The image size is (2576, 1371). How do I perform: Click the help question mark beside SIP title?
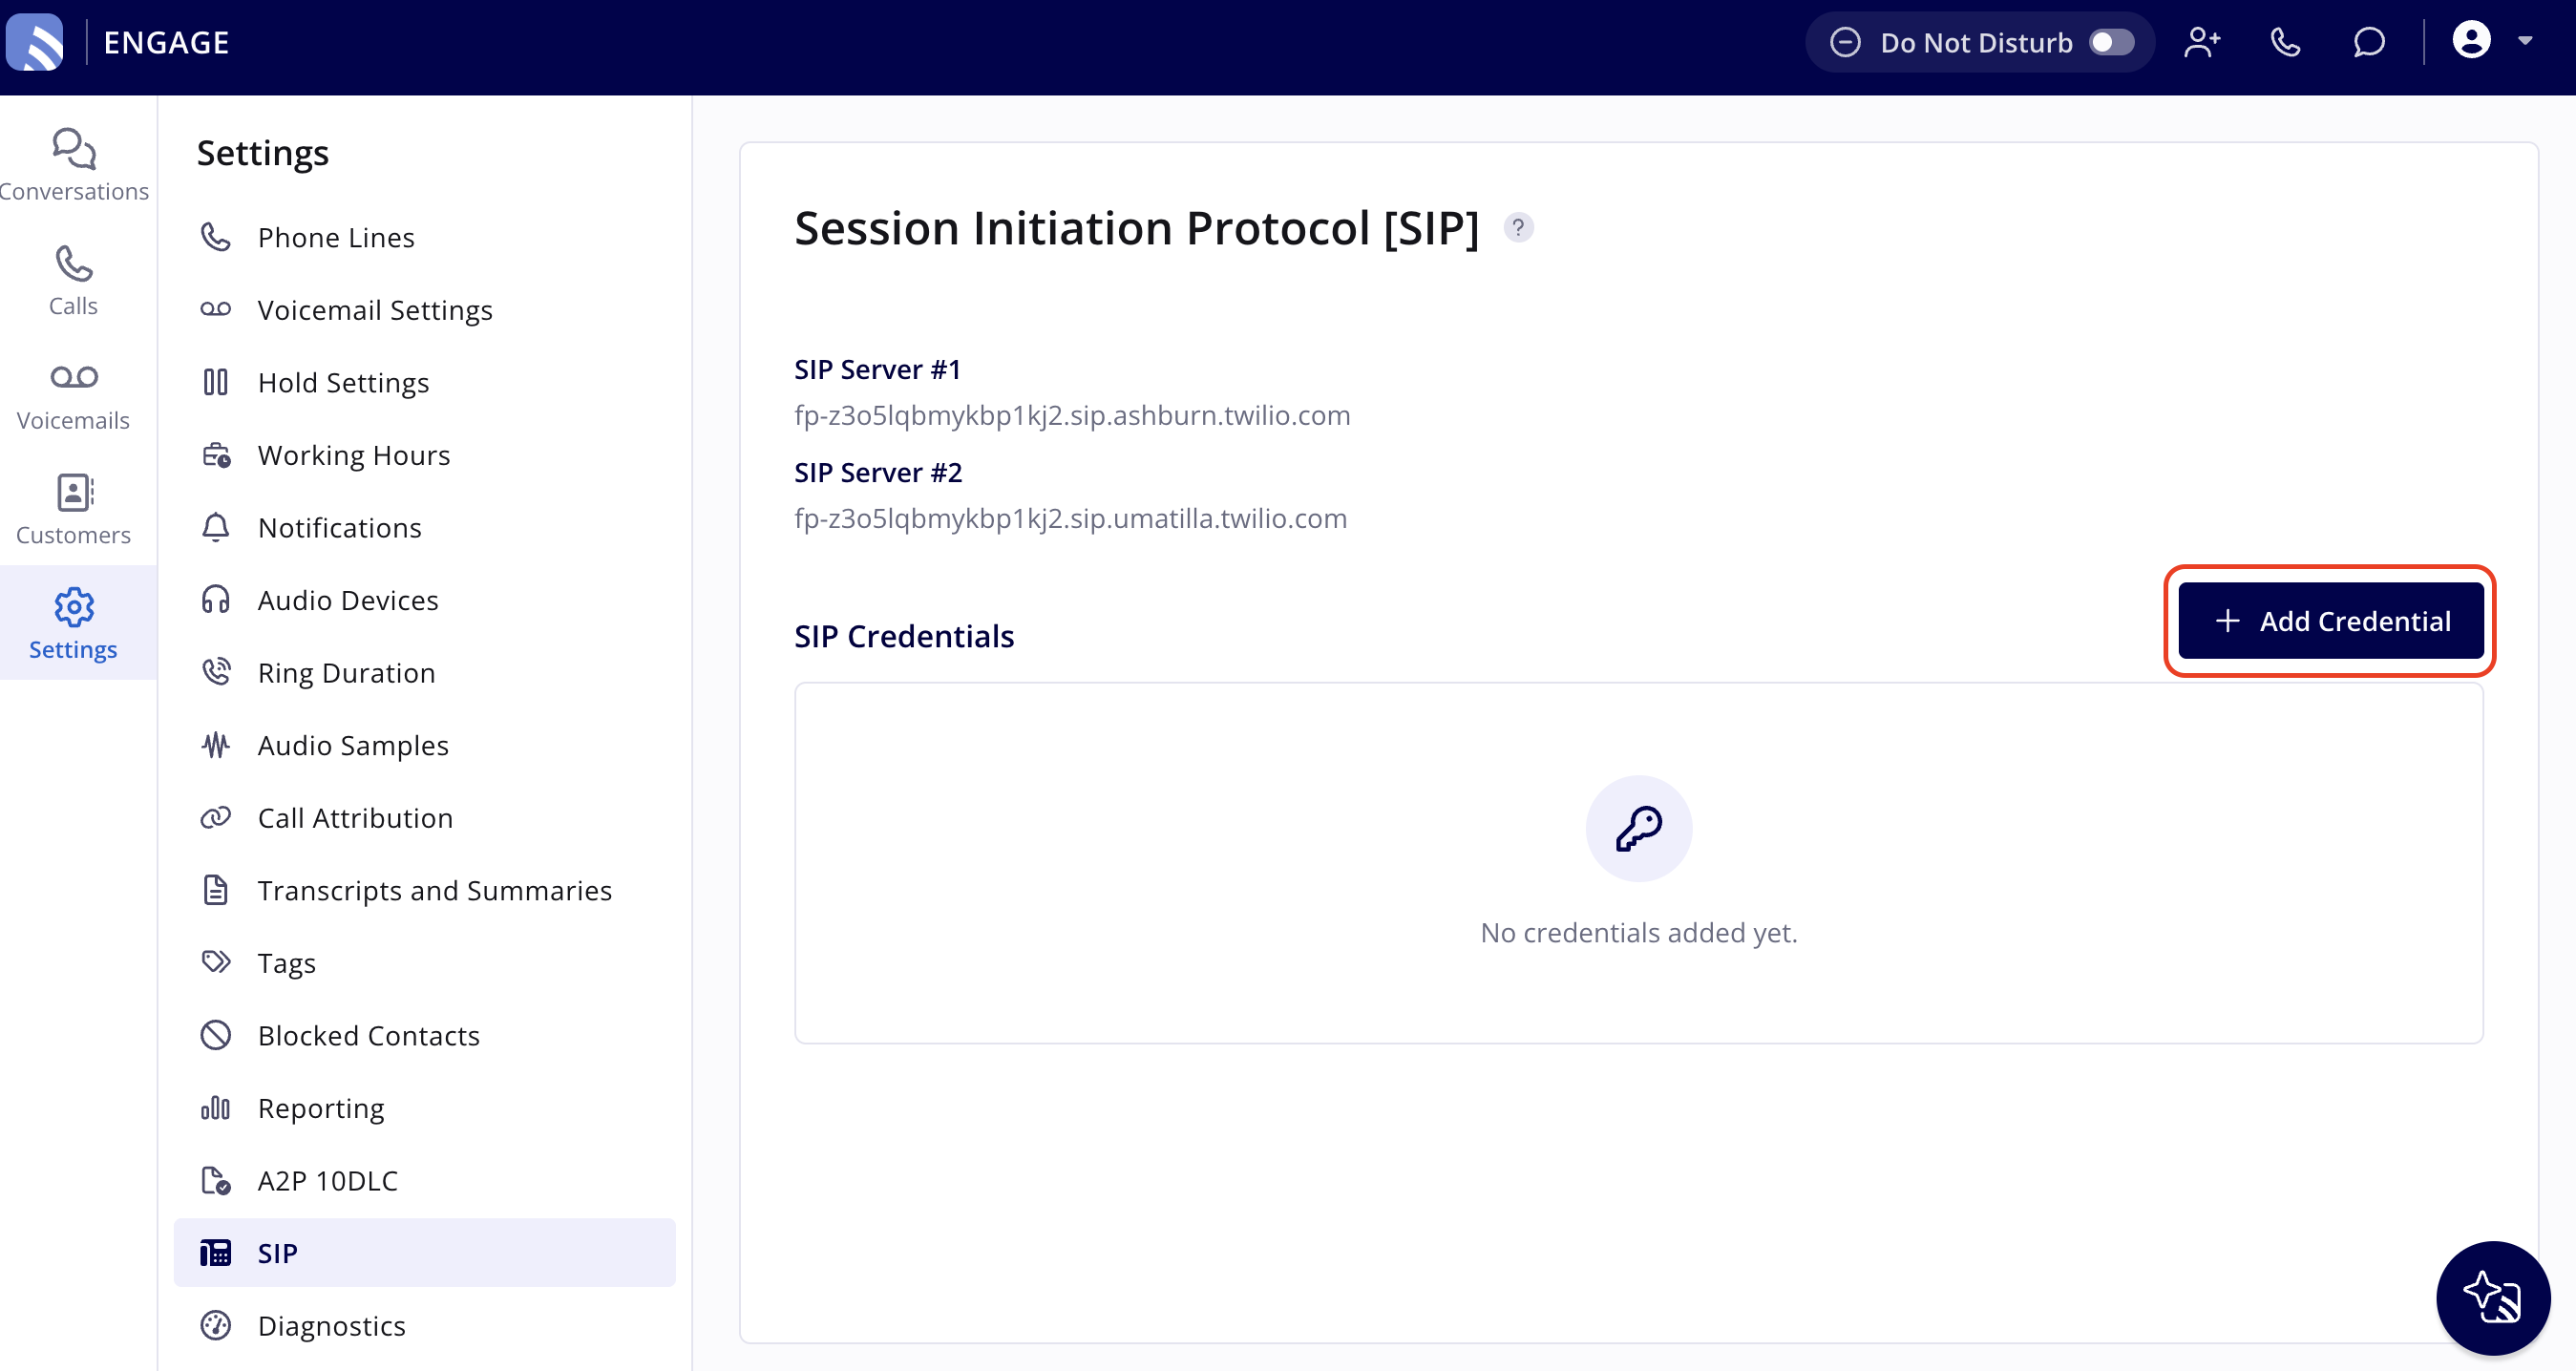pos(1518,228)
